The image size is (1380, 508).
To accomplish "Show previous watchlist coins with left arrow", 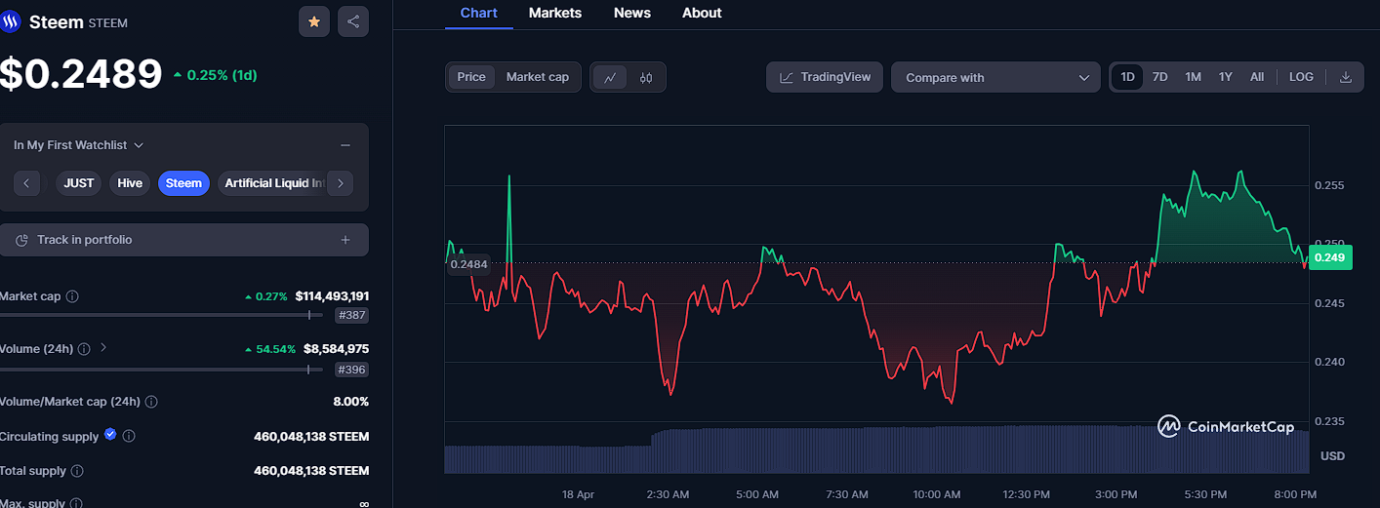I will [x=27, y=182].
